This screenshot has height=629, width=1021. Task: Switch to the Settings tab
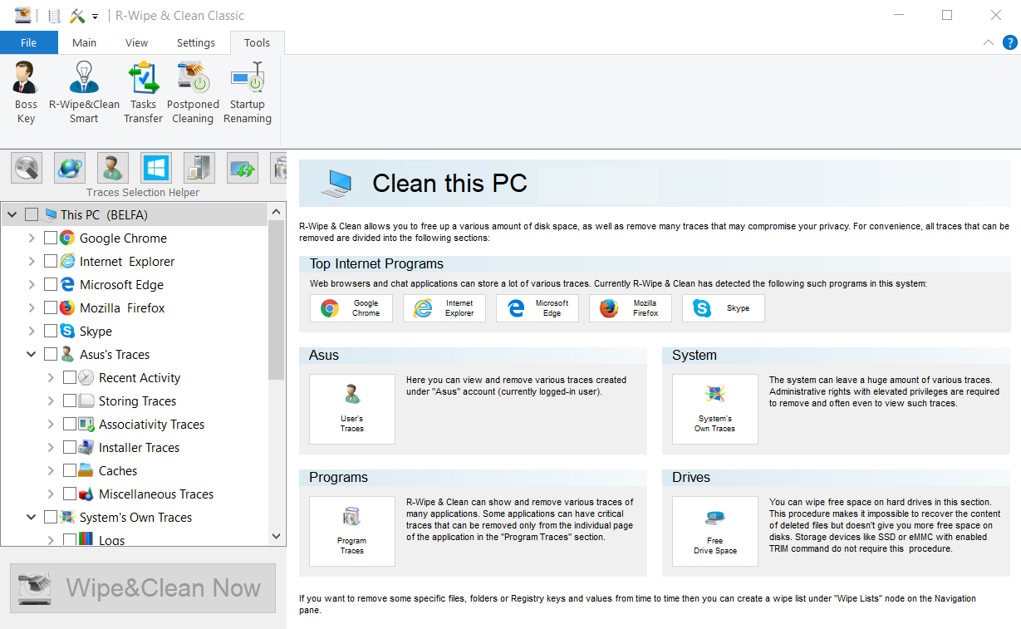(x=196, y=42)
